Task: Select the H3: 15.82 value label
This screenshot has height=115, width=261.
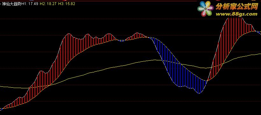Action: pyautogui.click(x=67, y=4)
